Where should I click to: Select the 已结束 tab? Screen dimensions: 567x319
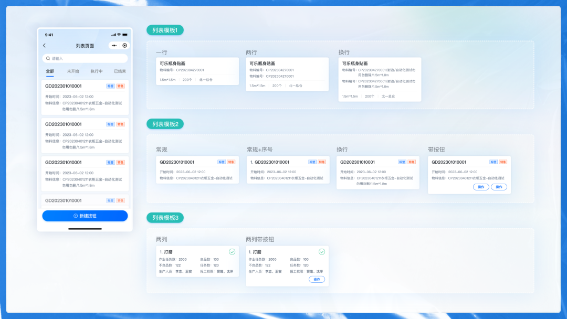coord(120,71)
